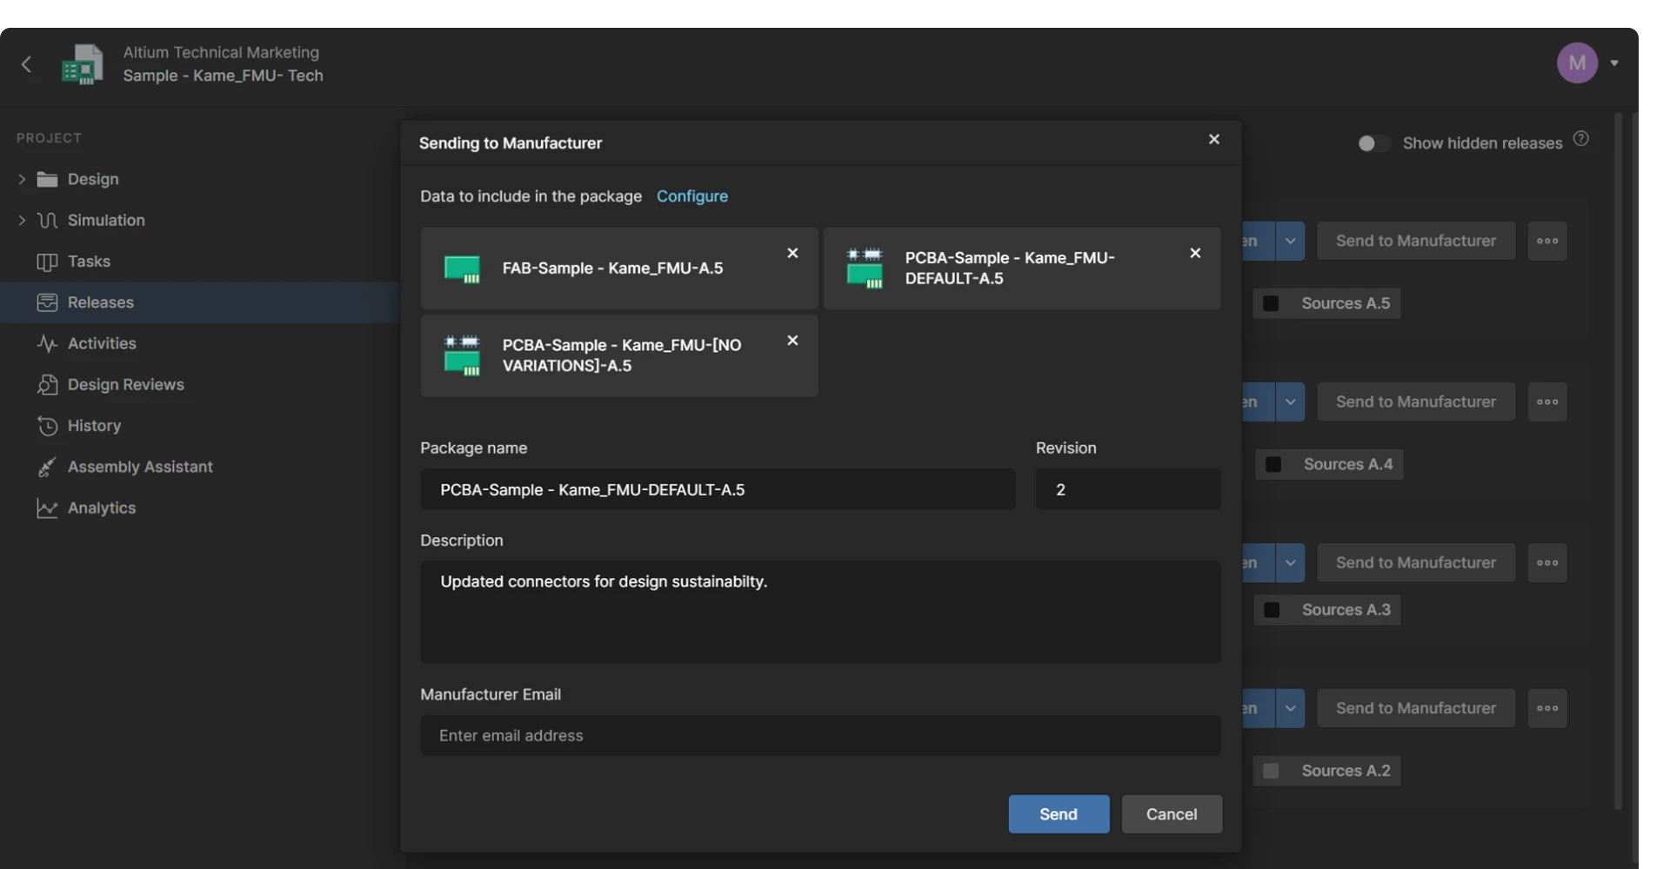1670x869 pixels.
Task: Click the History clock icon
Action: click(47, 426)
